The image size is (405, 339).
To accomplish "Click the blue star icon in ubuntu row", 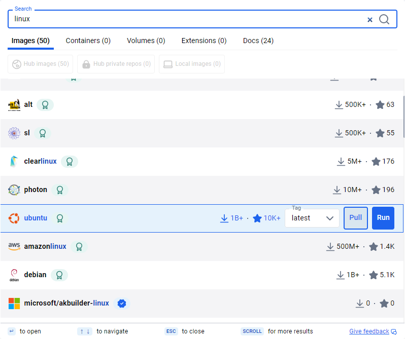I will pyautogui.click(x=257, y=218).
